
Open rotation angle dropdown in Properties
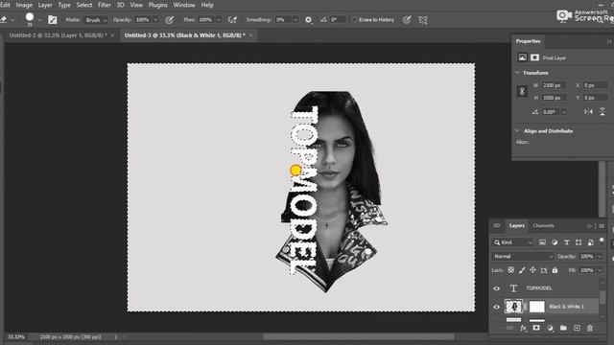point(564,112)
